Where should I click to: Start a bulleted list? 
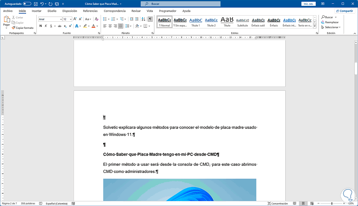(105, 19)
